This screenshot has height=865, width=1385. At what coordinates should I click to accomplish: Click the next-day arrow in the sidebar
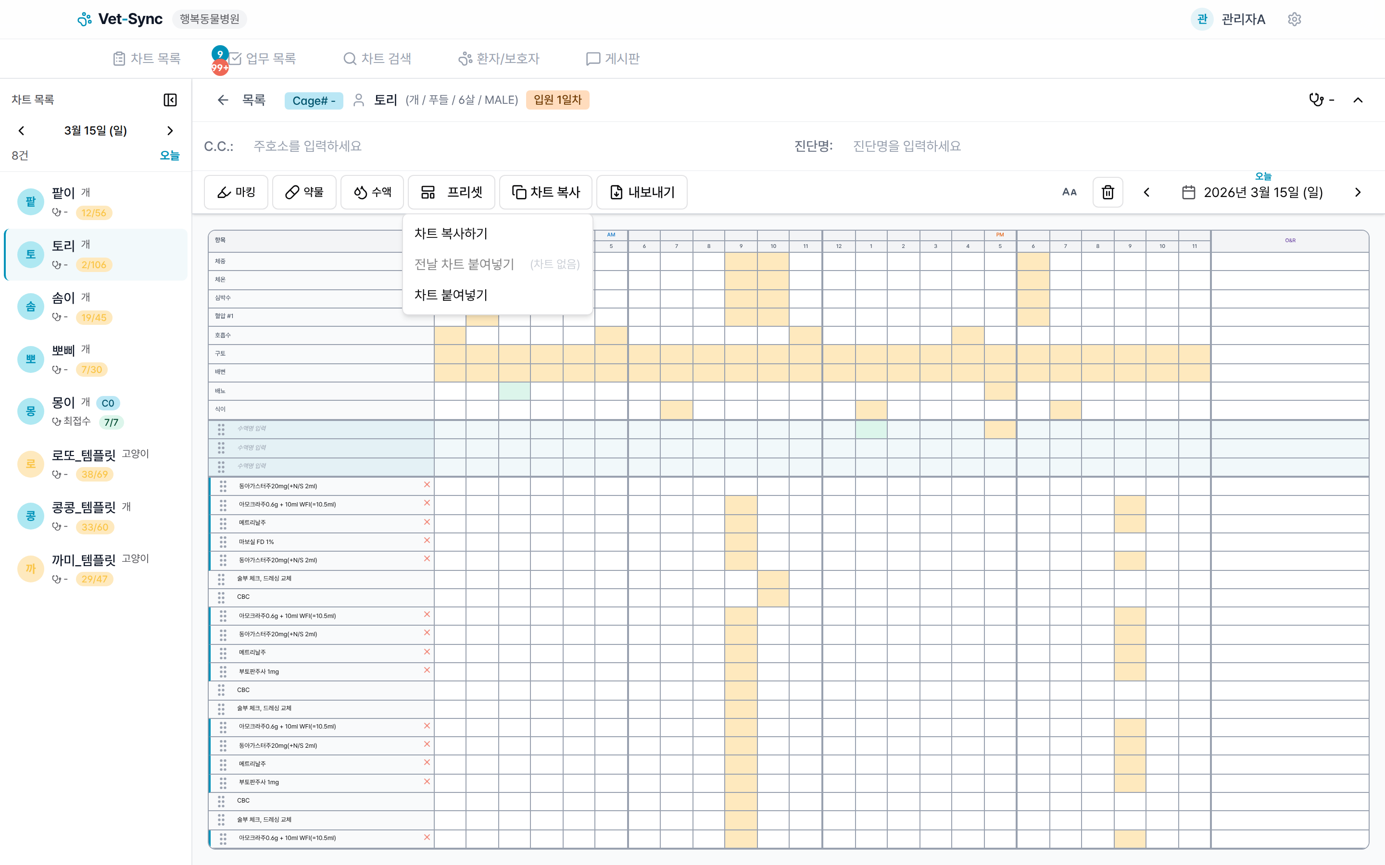pyautogui.click(x=170, y=130)
